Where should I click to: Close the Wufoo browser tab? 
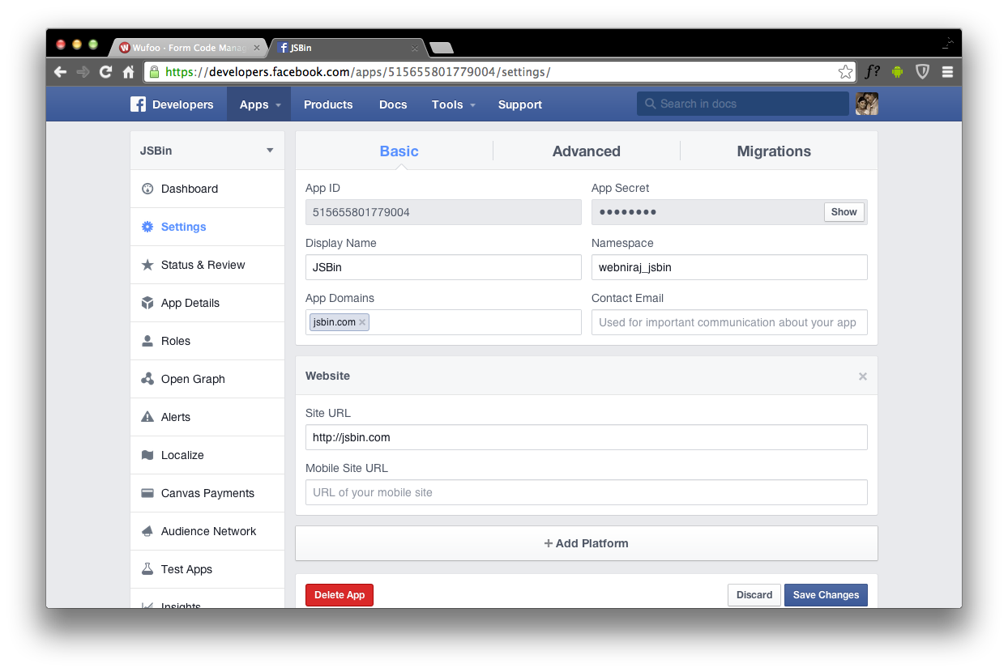point(257,48)
